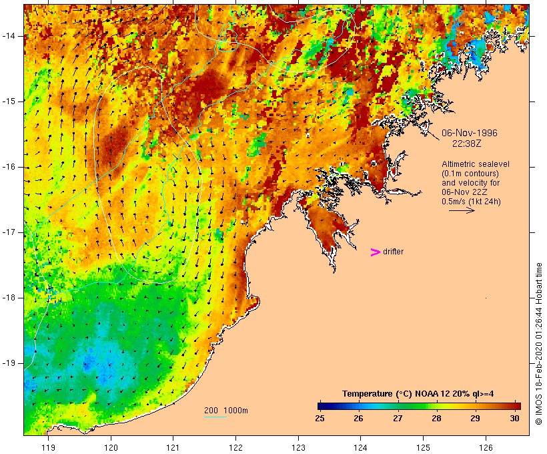The width and height of the screenshot is (547, 454).
Task: Click the velocity scale reference arrow
Action: [462, 210]
